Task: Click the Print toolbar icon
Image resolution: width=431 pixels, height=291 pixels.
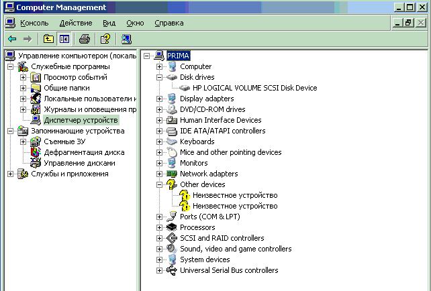Action: tap(85, 39)
